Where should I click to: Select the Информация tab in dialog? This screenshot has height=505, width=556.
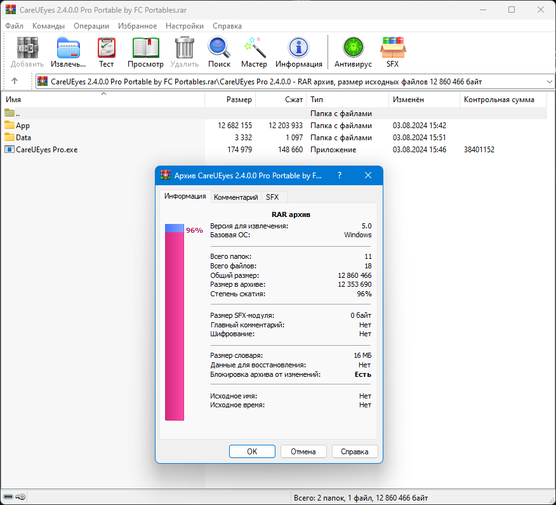185,196
